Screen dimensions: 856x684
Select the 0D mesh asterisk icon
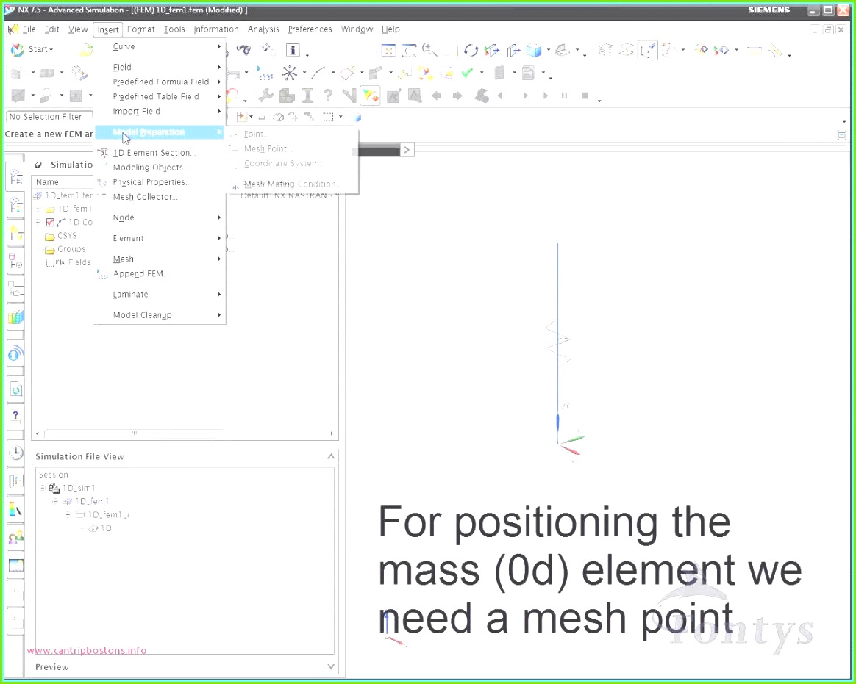(x=289, y=73)
